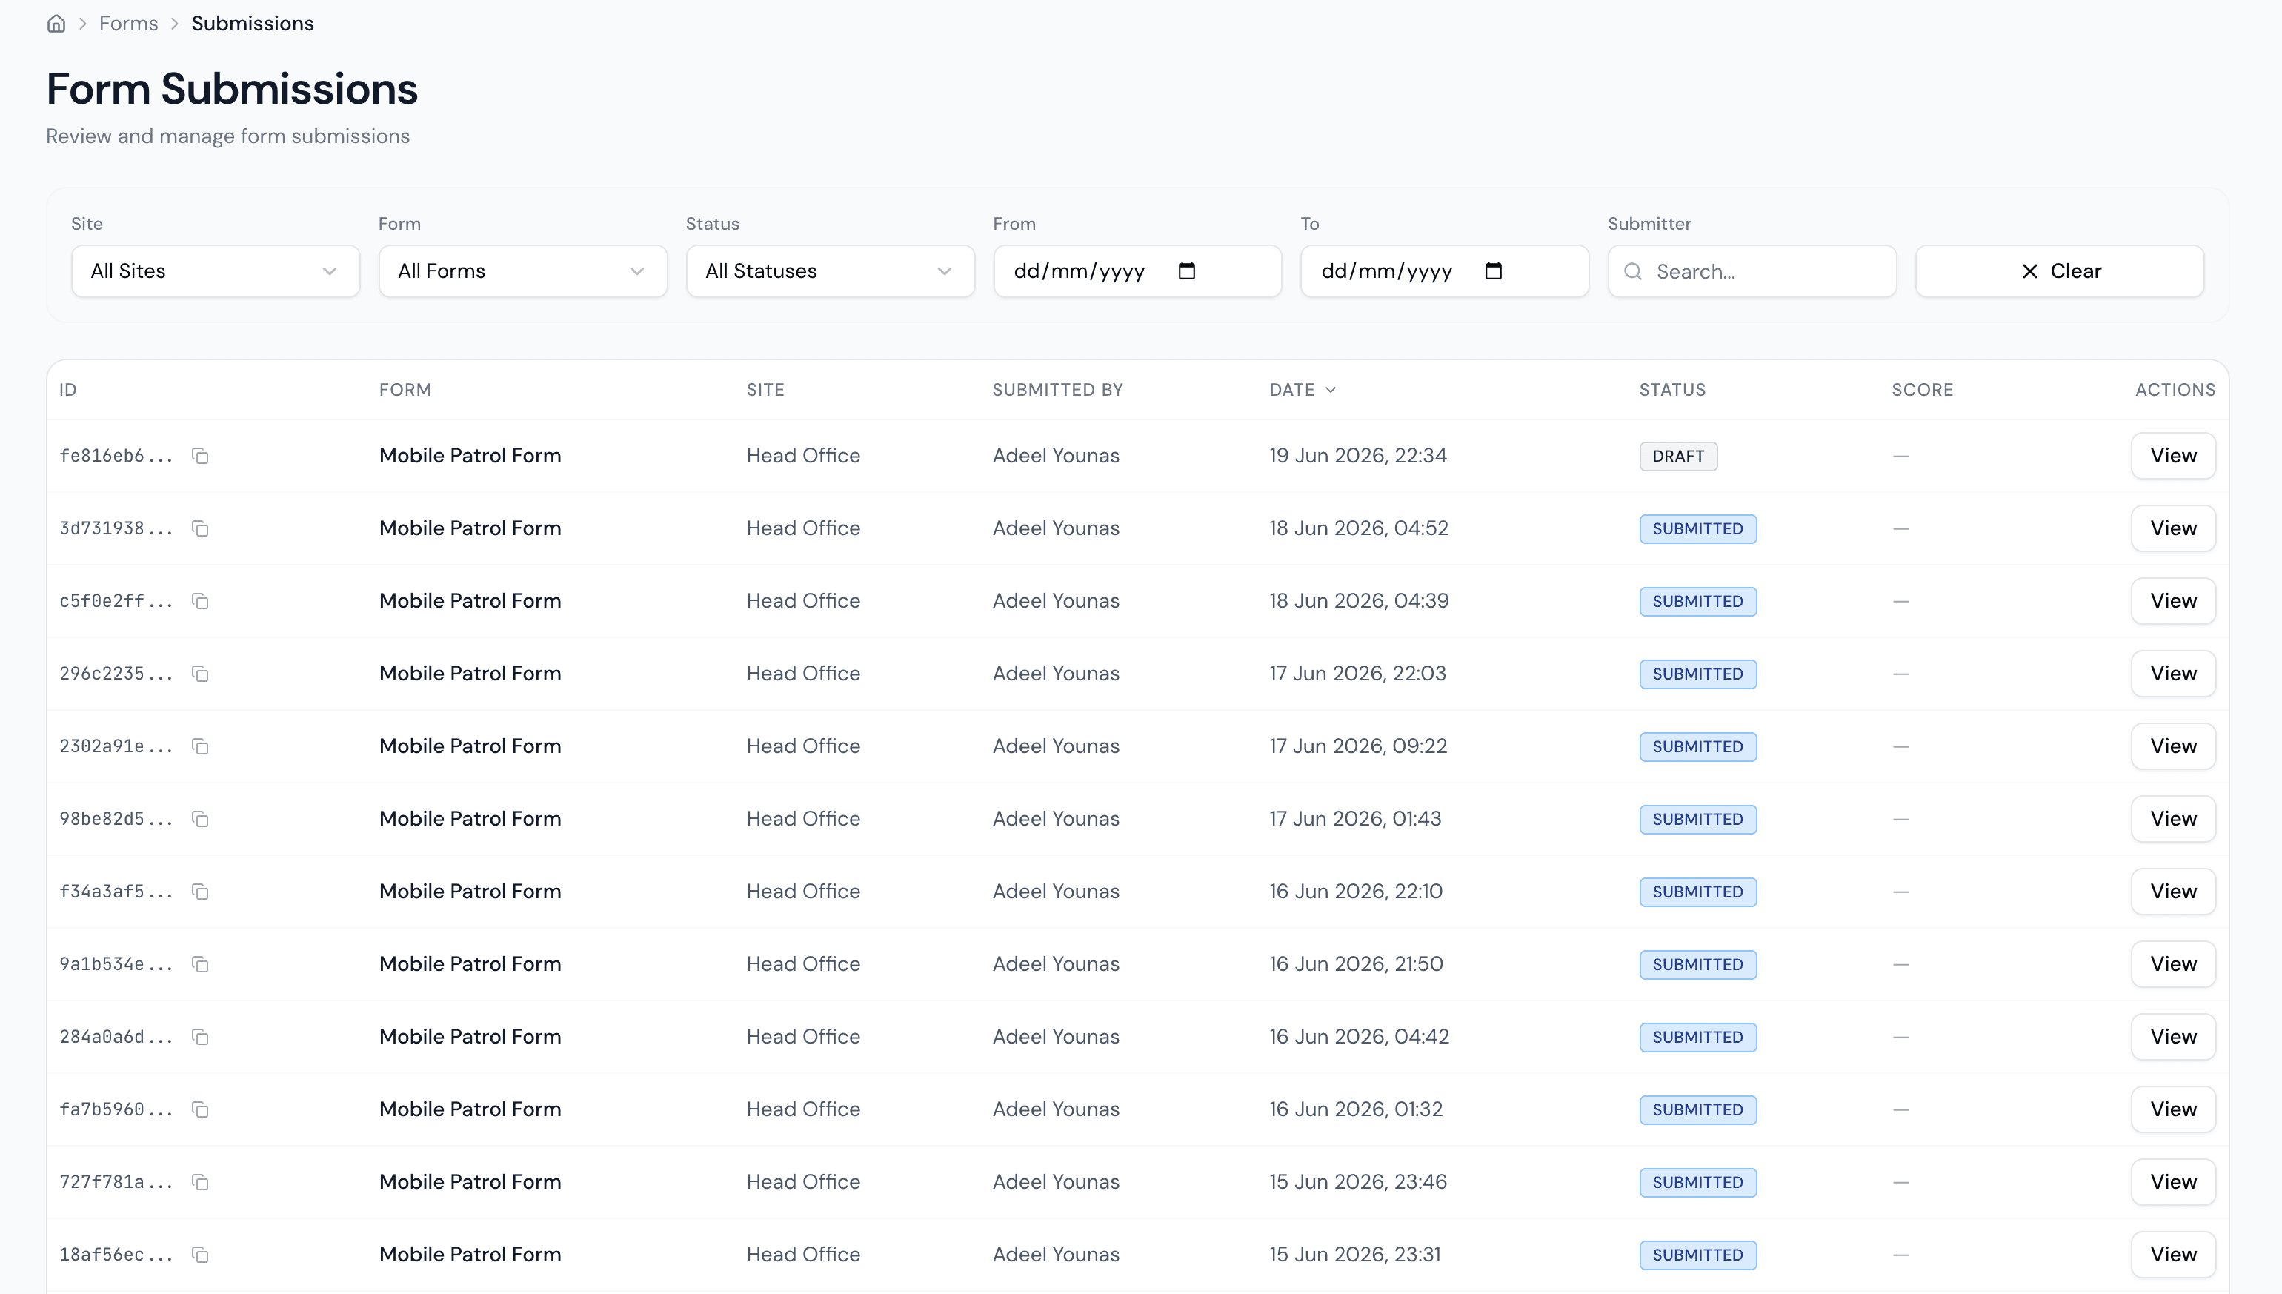
Task: Sort by the DATE column header
Action: (x=1303, y=390)
